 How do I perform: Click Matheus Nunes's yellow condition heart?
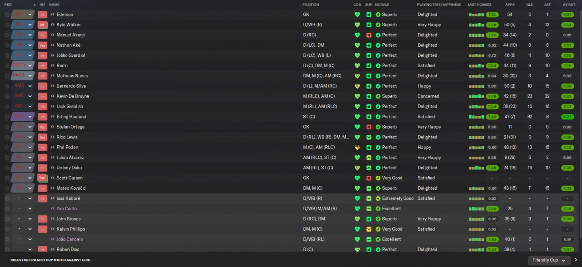pyautogui.click(x=357, y=76)
